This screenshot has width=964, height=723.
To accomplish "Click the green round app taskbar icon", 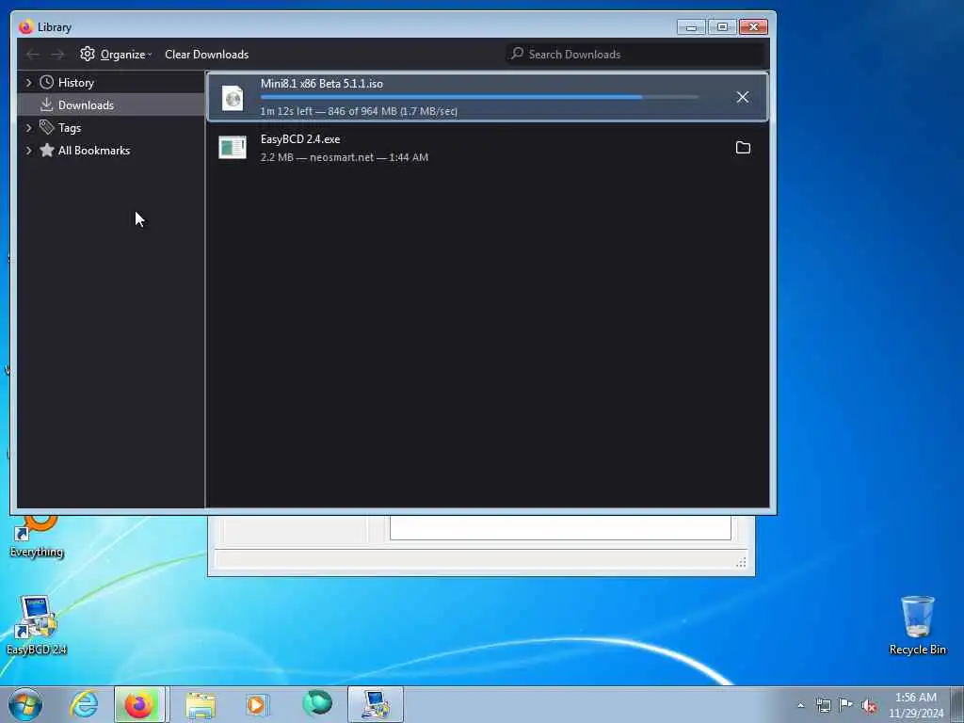I will pos(317,703).
